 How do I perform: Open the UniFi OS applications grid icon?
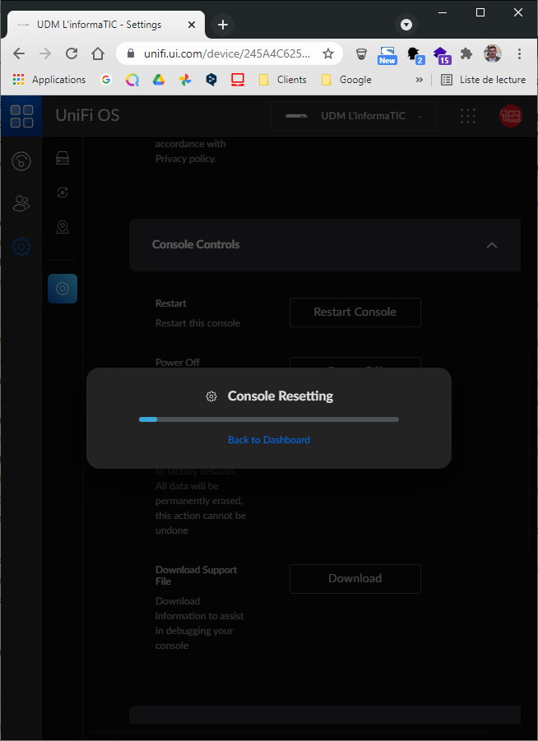[21, 115]
